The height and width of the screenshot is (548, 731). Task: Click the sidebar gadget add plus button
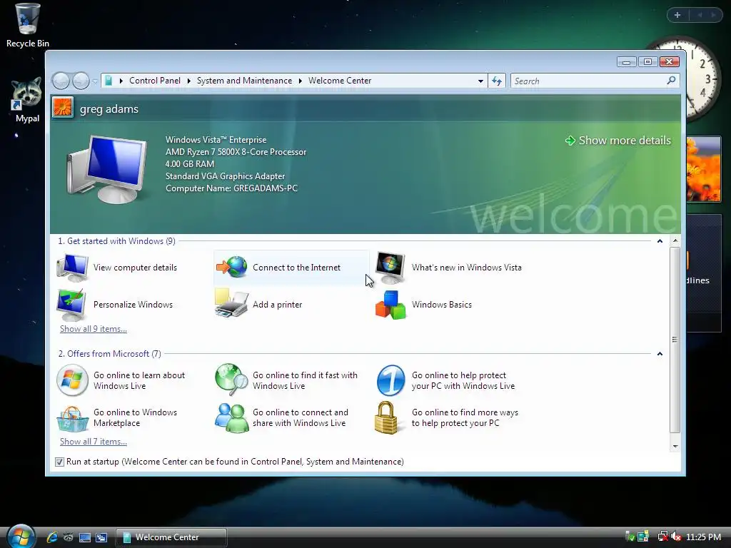677,15
